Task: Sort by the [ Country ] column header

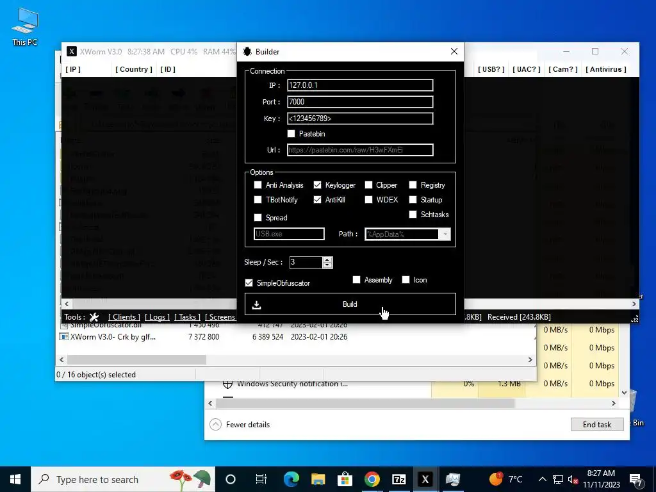Action: [x=134, y=69]
